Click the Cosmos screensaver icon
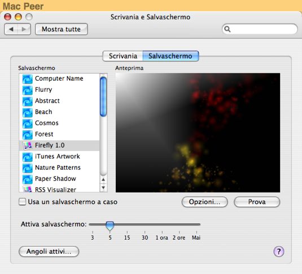This screenshot has height=274, width=302. click(27, 123)
